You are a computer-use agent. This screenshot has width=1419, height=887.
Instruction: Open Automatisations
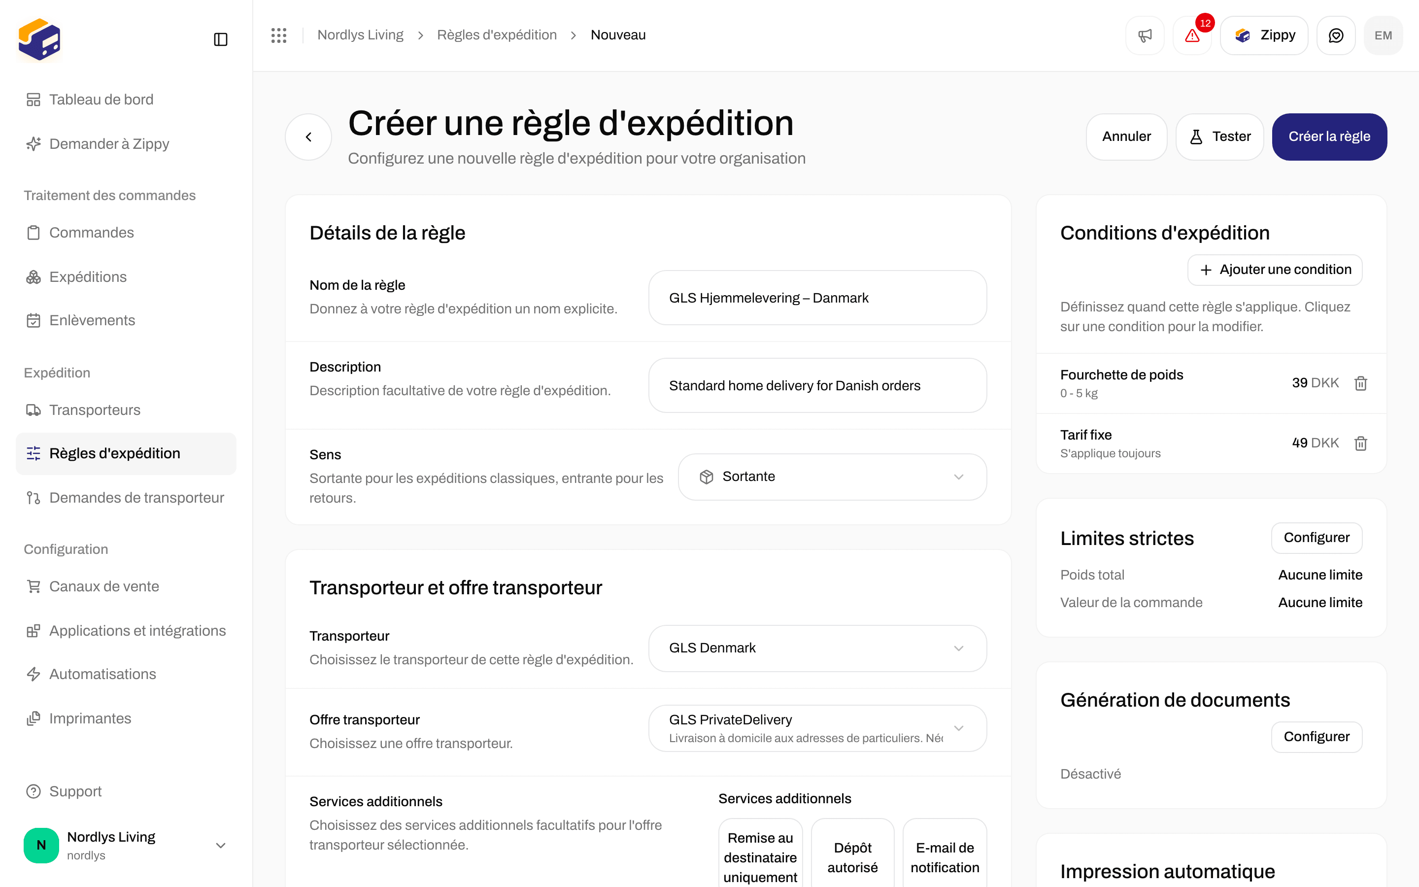pyautogui.click(x=126, y=674)
